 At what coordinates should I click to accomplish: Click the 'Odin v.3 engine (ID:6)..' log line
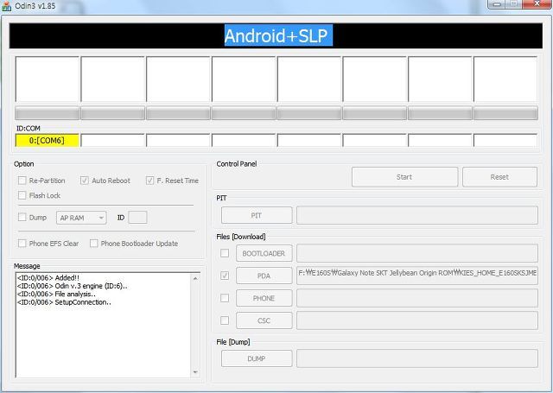(x=73, y=286)
